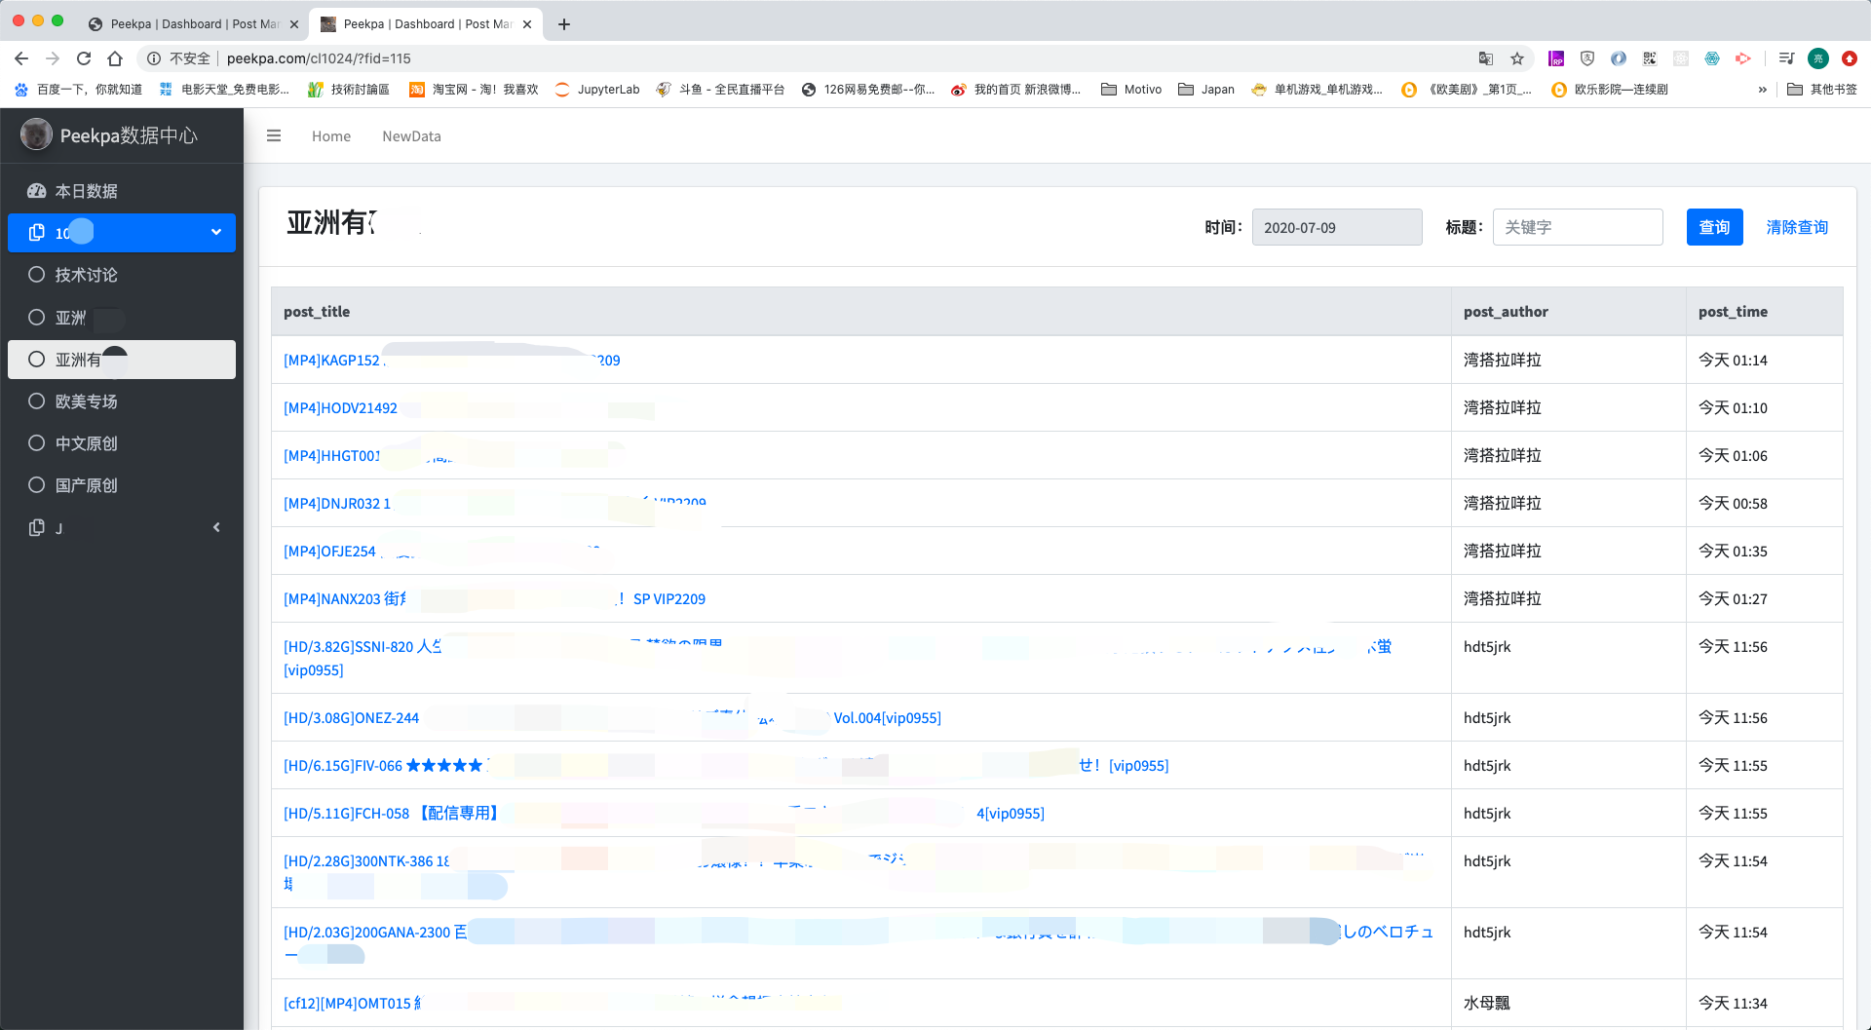Click the Peekpa avatar logo
This screenshot has width=1871, height=1030.
(x=36, y=134)
